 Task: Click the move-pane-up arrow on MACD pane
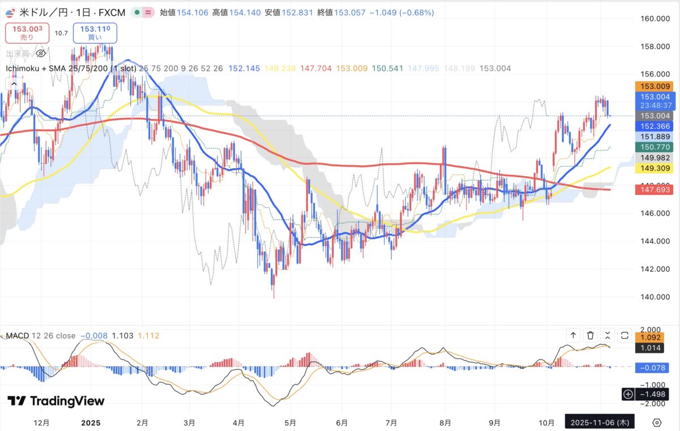(x=573, y=335)
